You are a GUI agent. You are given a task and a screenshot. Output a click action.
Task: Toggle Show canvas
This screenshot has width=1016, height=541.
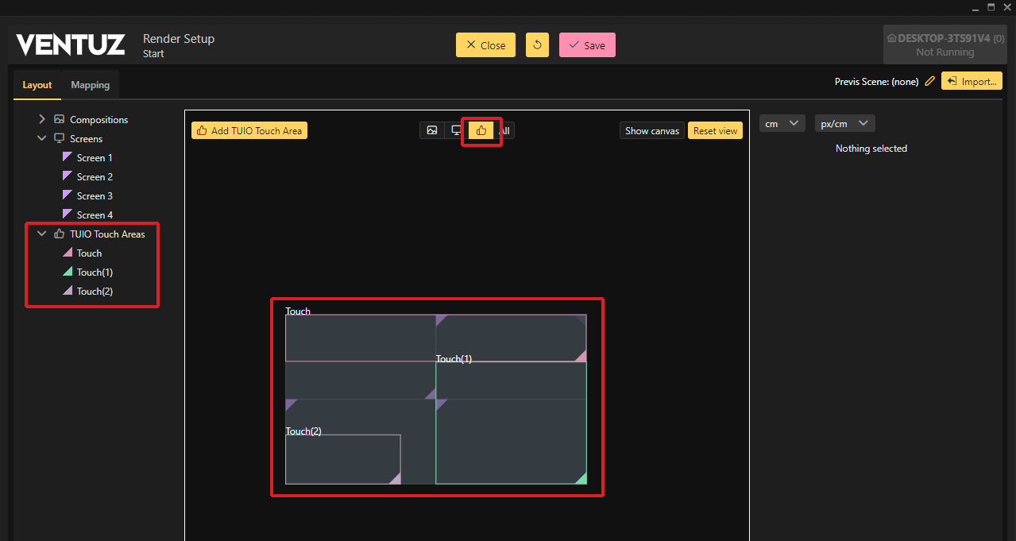[x=651, y=130]
